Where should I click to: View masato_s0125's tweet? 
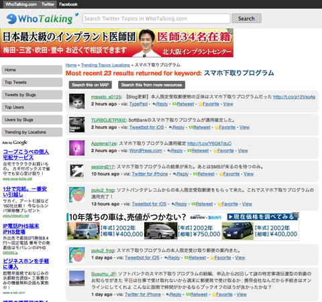[228, 104]
